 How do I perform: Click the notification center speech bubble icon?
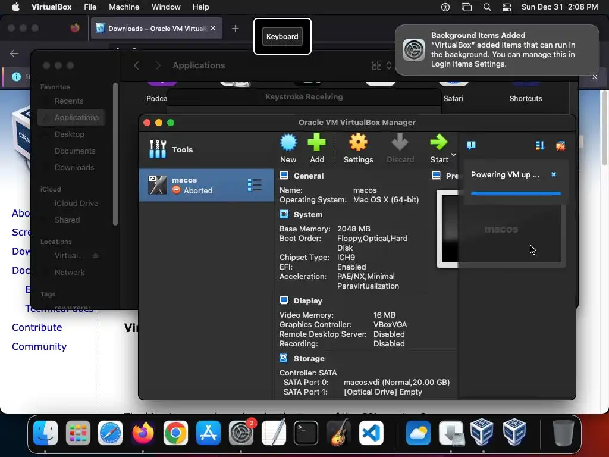point(471,145)
